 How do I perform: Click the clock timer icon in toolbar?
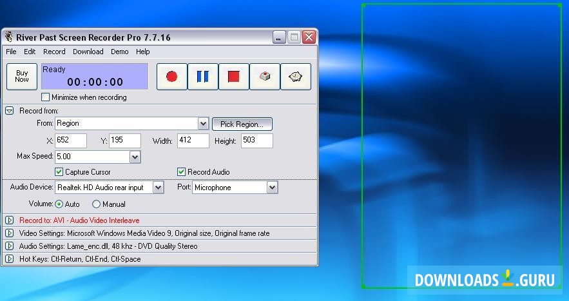(x=296, y=77)
